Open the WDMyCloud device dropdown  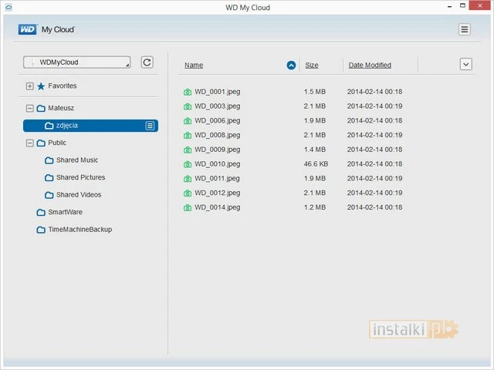point(76,62)
